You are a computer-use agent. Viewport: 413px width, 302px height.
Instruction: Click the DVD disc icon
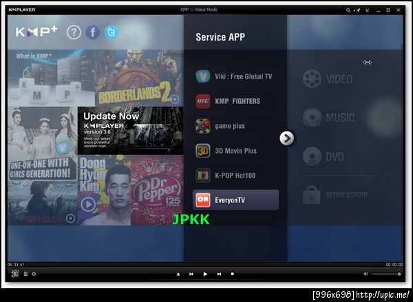(x=312, y=156)
